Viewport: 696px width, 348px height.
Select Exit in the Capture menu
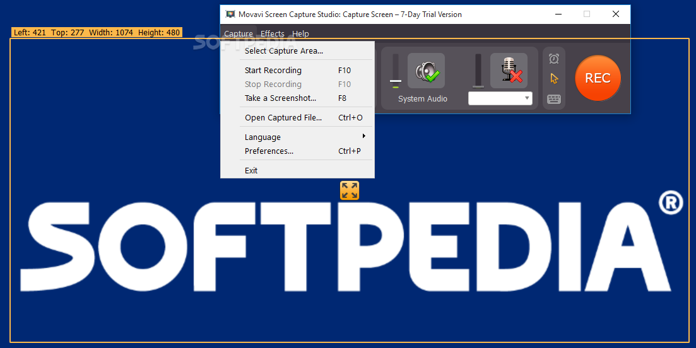point(297,171)
